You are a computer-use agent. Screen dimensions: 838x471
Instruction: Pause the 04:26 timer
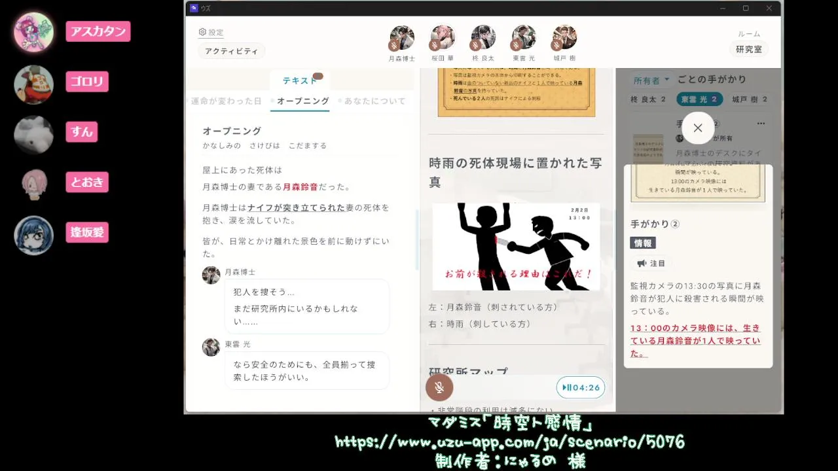581,387
